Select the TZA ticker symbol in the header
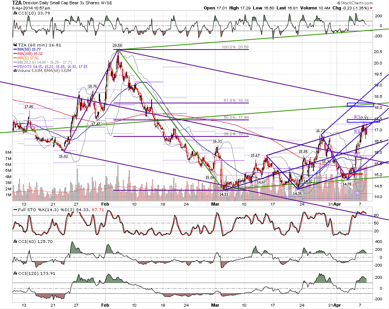Screen dimensions: 389x309 [x=17, y=3]
